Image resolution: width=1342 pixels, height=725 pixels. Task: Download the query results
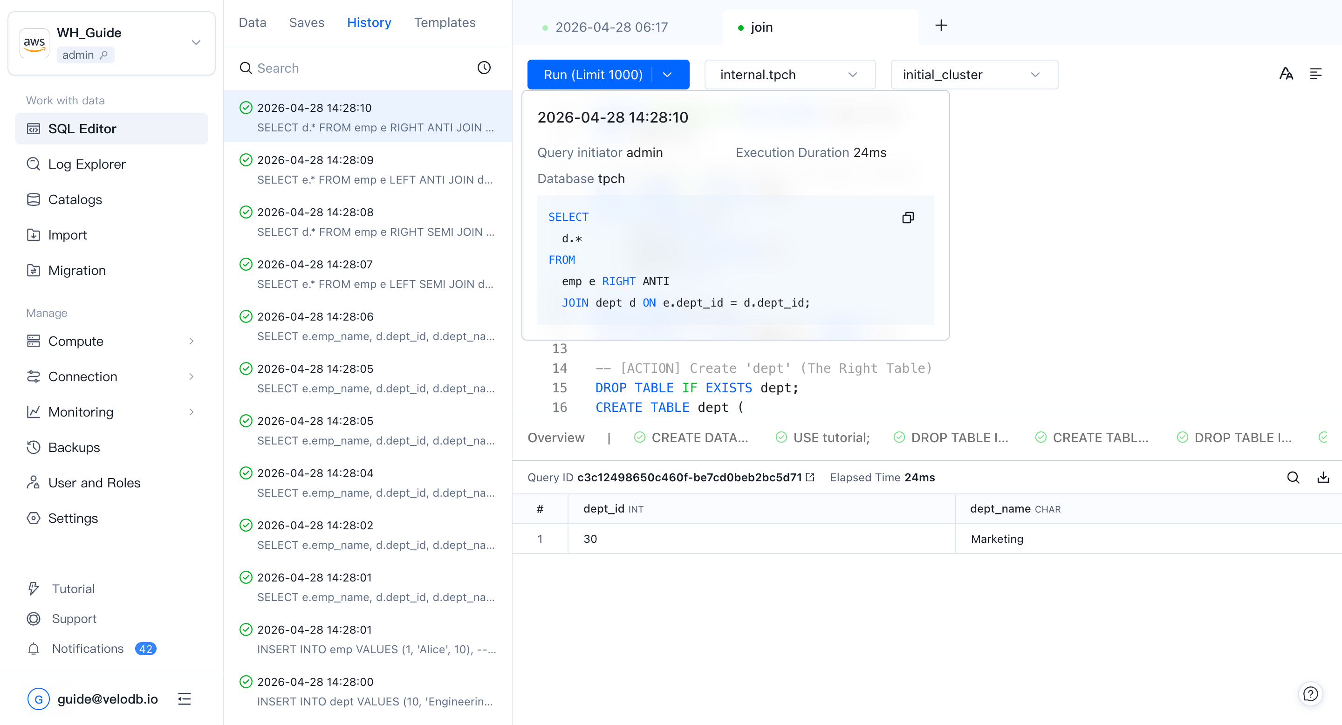(x=1323, y=477)
